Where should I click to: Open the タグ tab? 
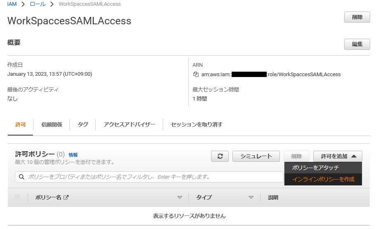[83, 124]
